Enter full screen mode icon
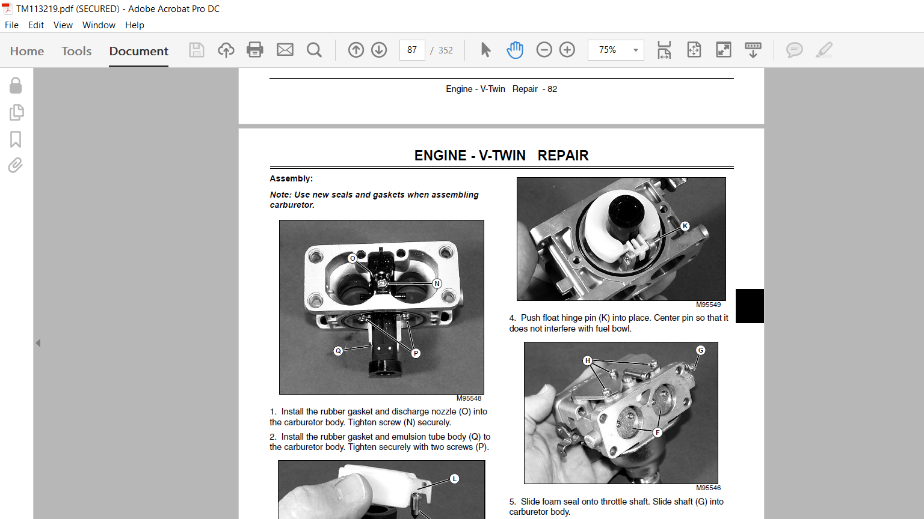 click(724, 50)
